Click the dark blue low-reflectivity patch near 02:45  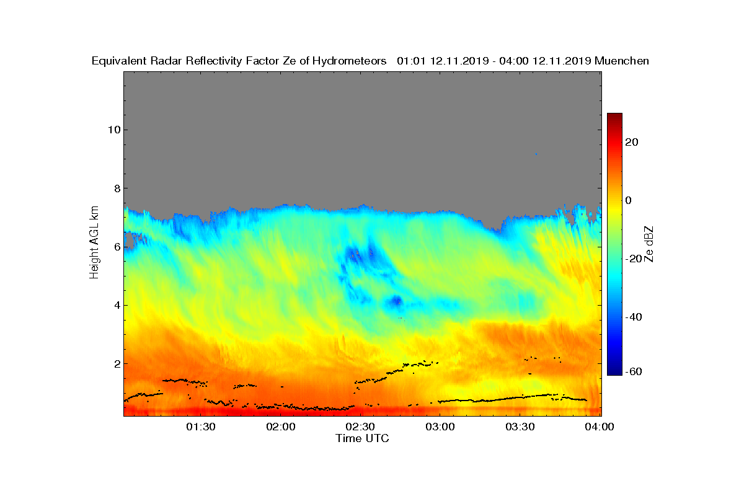pos(395,302)
